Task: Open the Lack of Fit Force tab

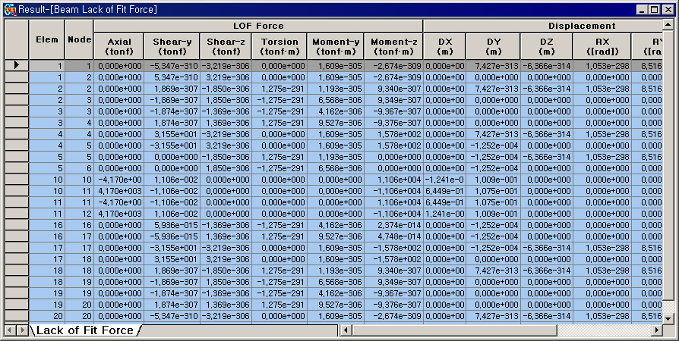Action: click(x=85, y=330)
